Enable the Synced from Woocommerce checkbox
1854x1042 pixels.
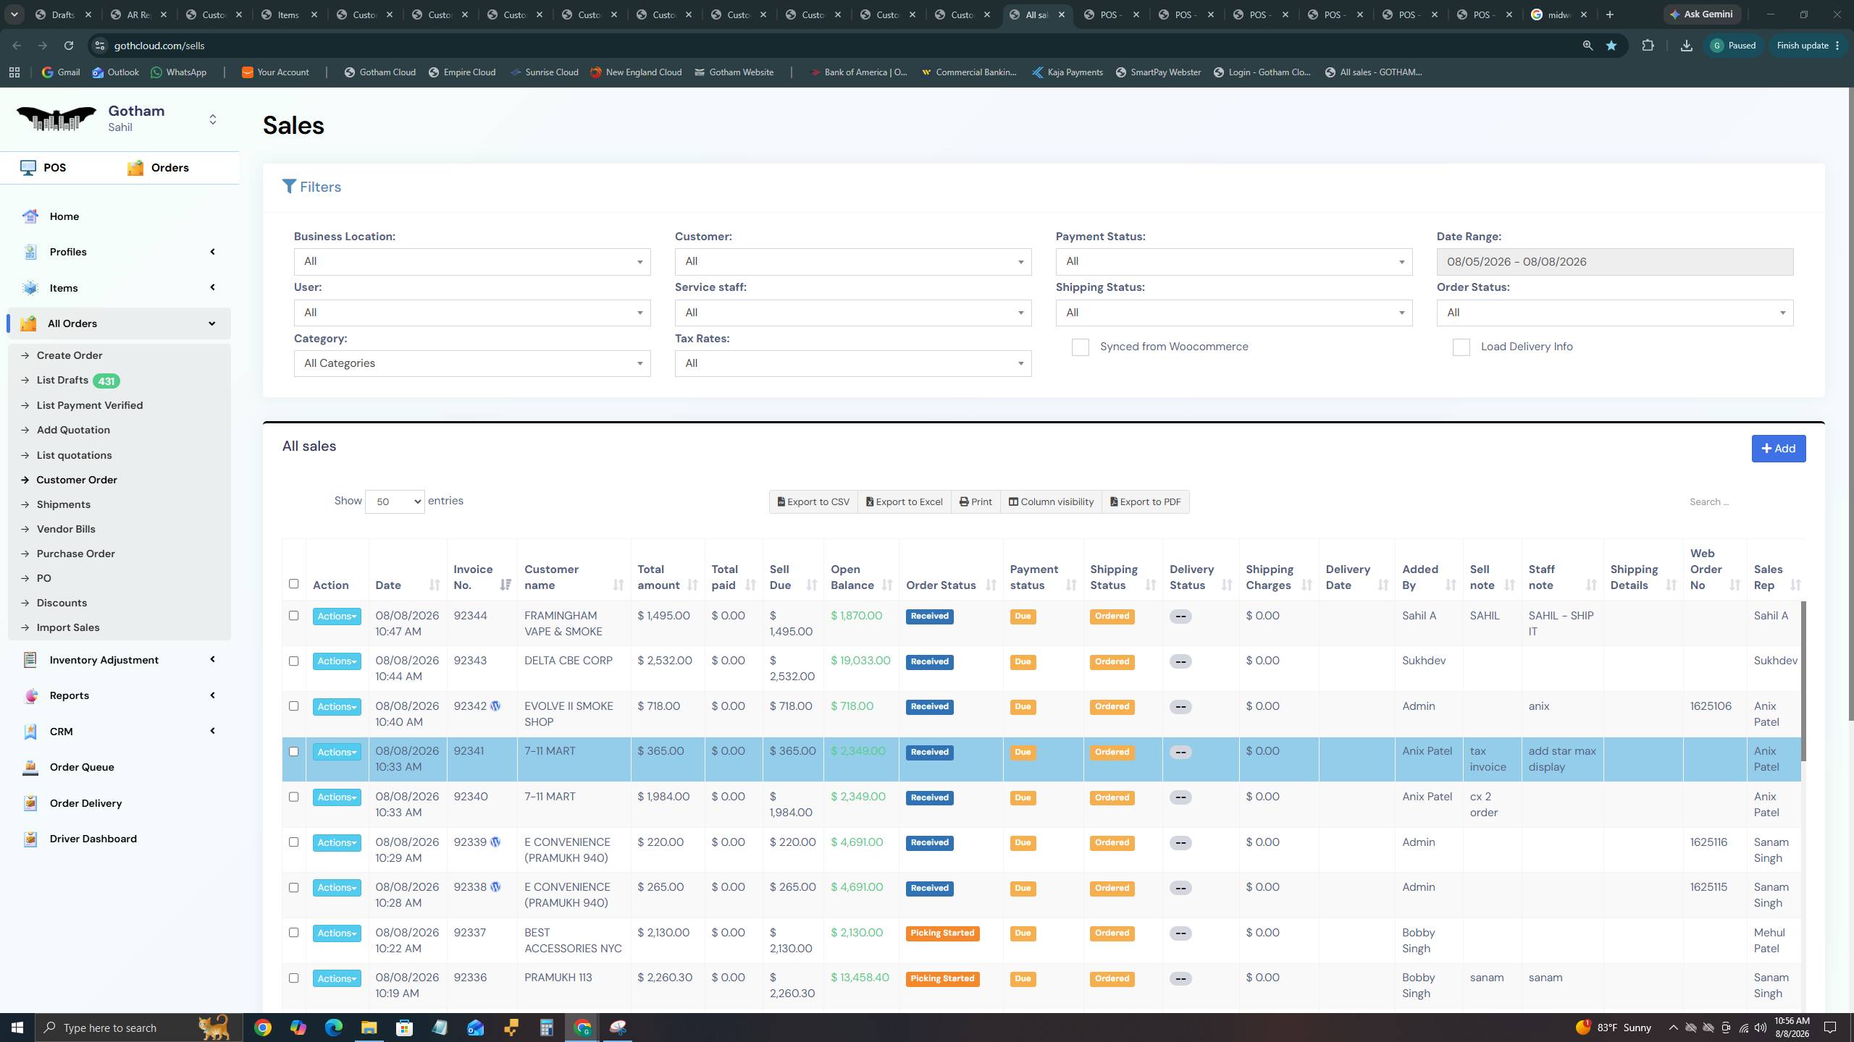(x=1080, y=347)
